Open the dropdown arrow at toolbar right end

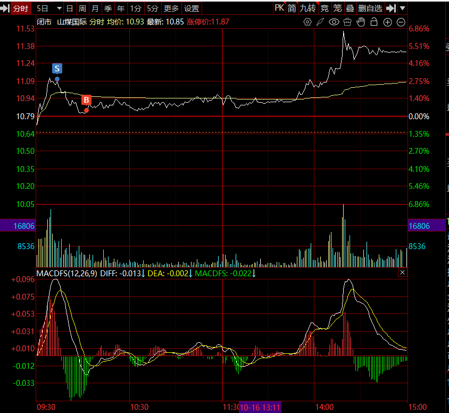[x=403, y=9]
